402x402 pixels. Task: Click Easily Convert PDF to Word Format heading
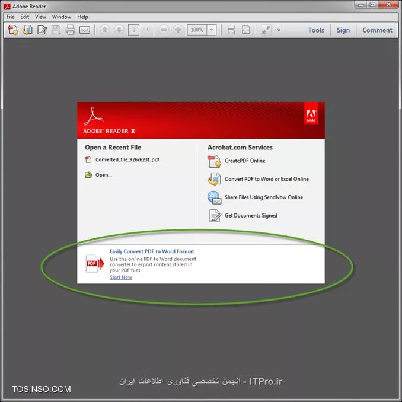tap(152, 251)
